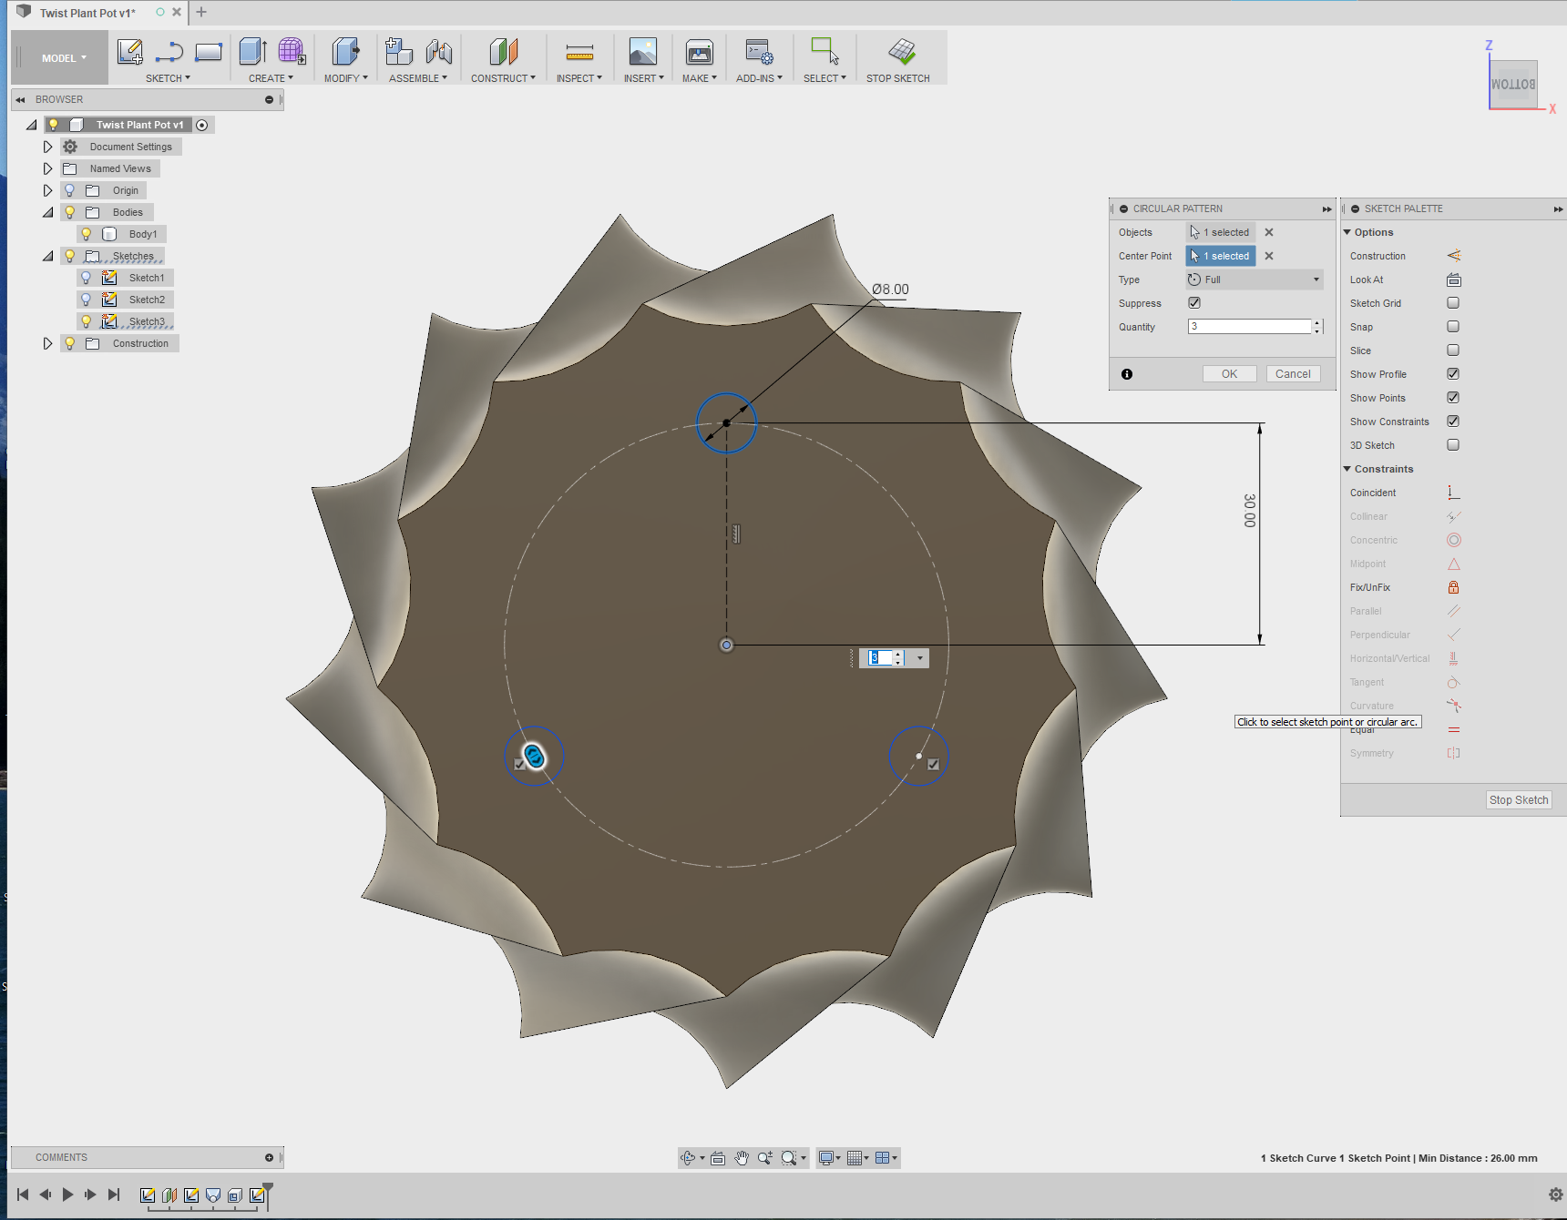
Task: Open the CONSTRUCT menu
Action: pos(503,78)
